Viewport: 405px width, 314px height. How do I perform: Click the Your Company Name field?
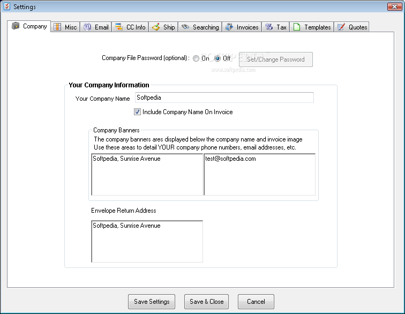[x=224, y=98]
